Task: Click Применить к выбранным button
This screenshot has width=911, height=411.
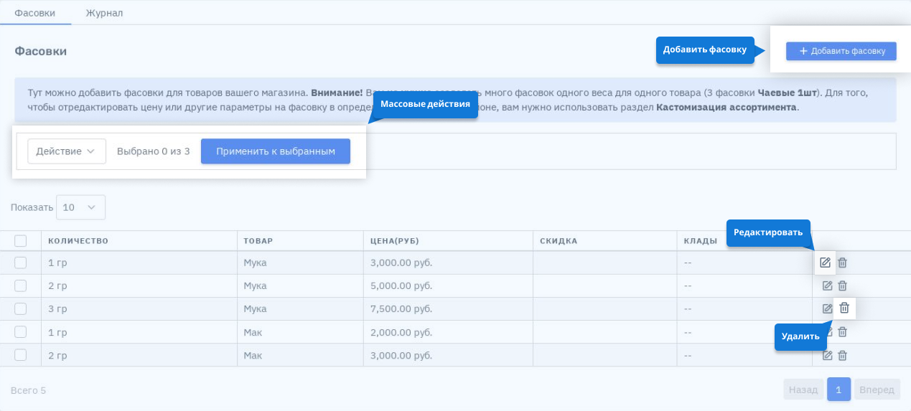Action: 275,151
